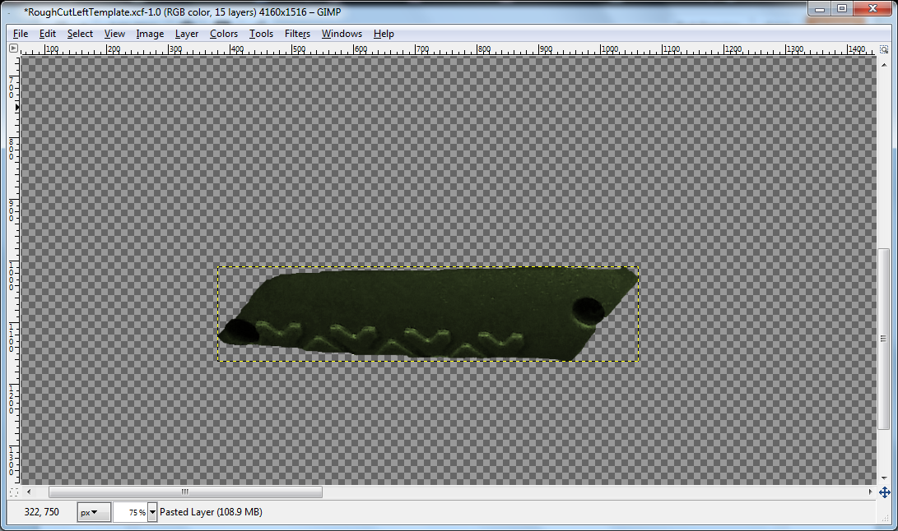Open the Windows menu
This screenshot has height=531, width=898.
[342, 34]
